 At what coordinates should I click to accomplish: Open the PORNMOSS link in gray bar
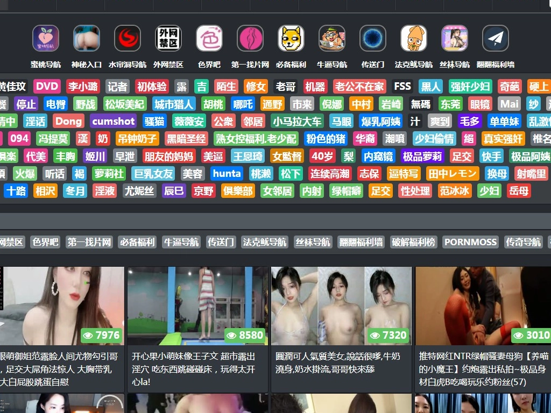[470, 242]
